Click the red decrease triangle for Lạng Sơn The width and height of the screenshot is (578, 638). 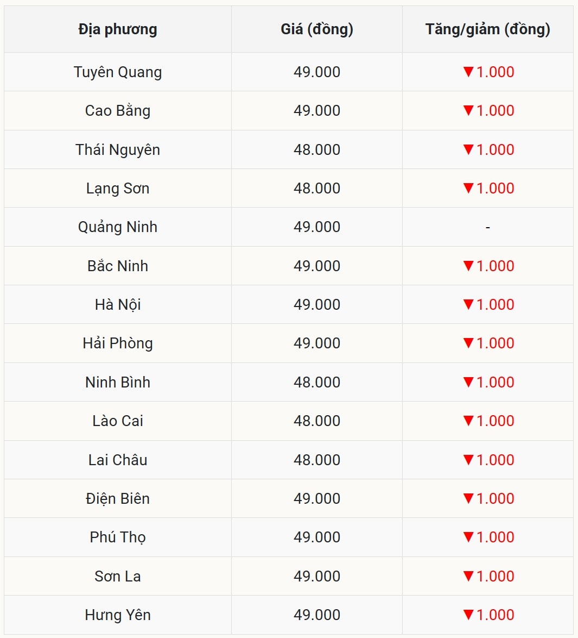pos(468,188)
